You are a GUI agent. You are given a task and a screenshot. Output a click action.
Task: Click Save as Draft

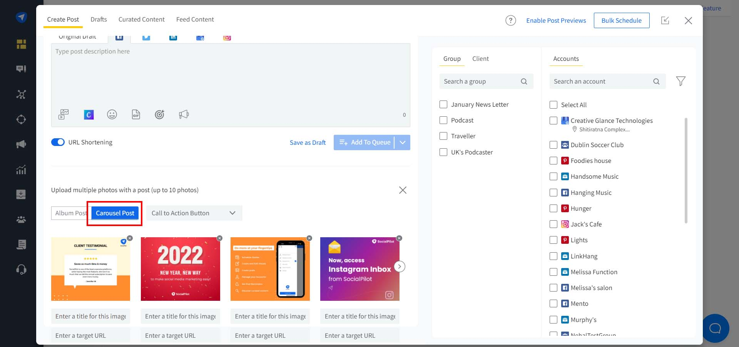[308, 142]
